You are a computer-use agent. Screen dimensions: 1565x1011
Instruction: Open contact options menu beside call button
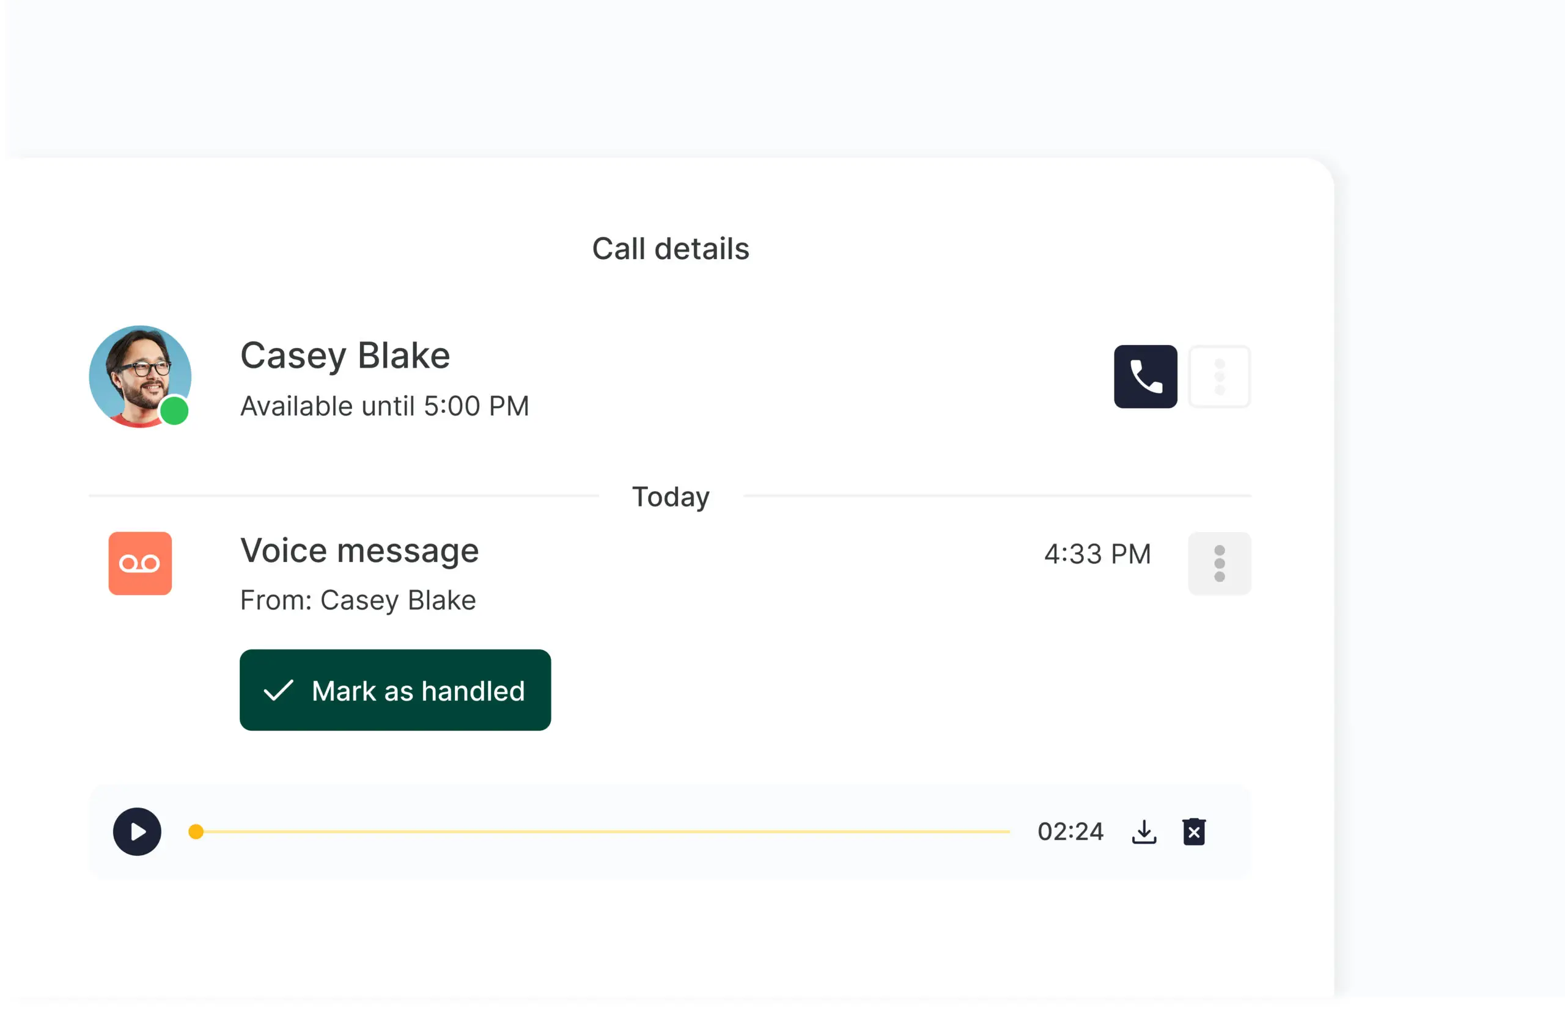click(1219, 376)
